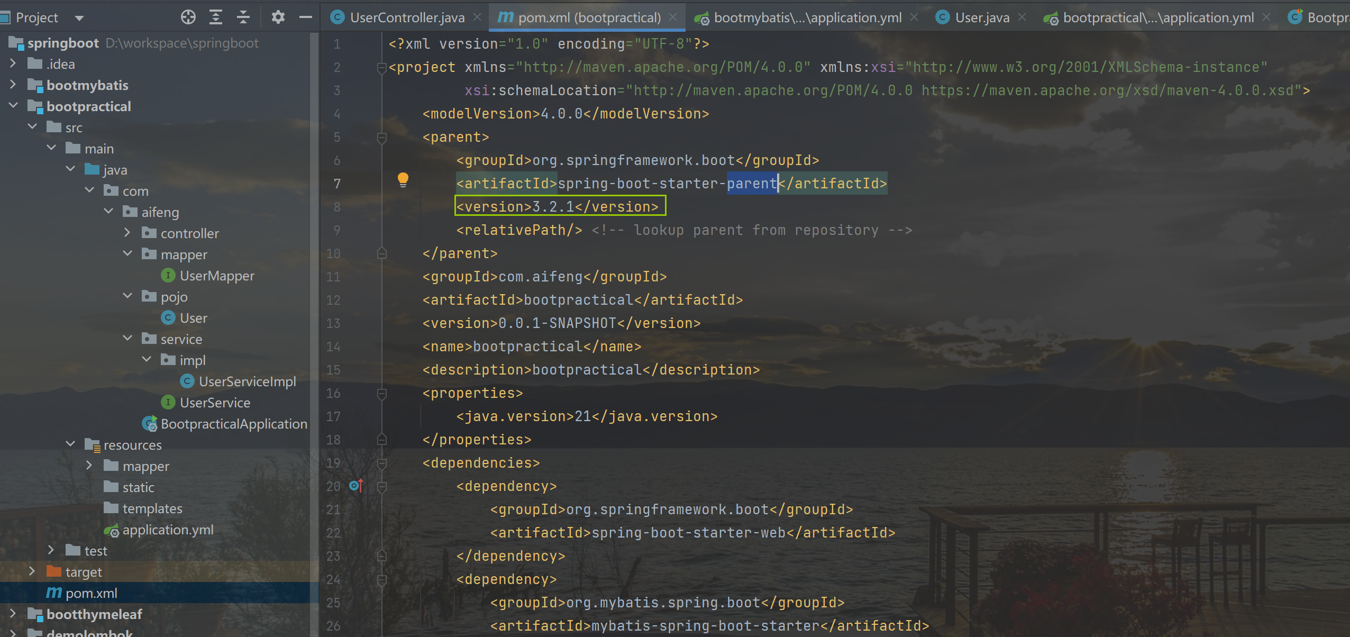Collapse the src folder
Screen dimensions: 1350x637
pyautogui.click(x=32, y=127)
